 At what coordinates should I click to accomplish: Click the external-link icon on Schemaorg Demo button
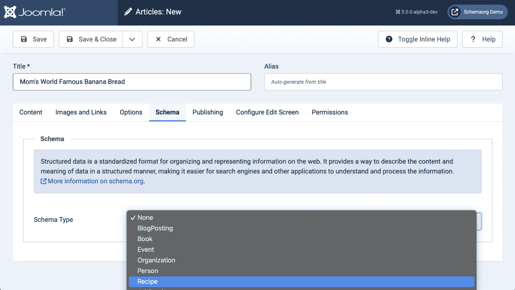point(454,12)
